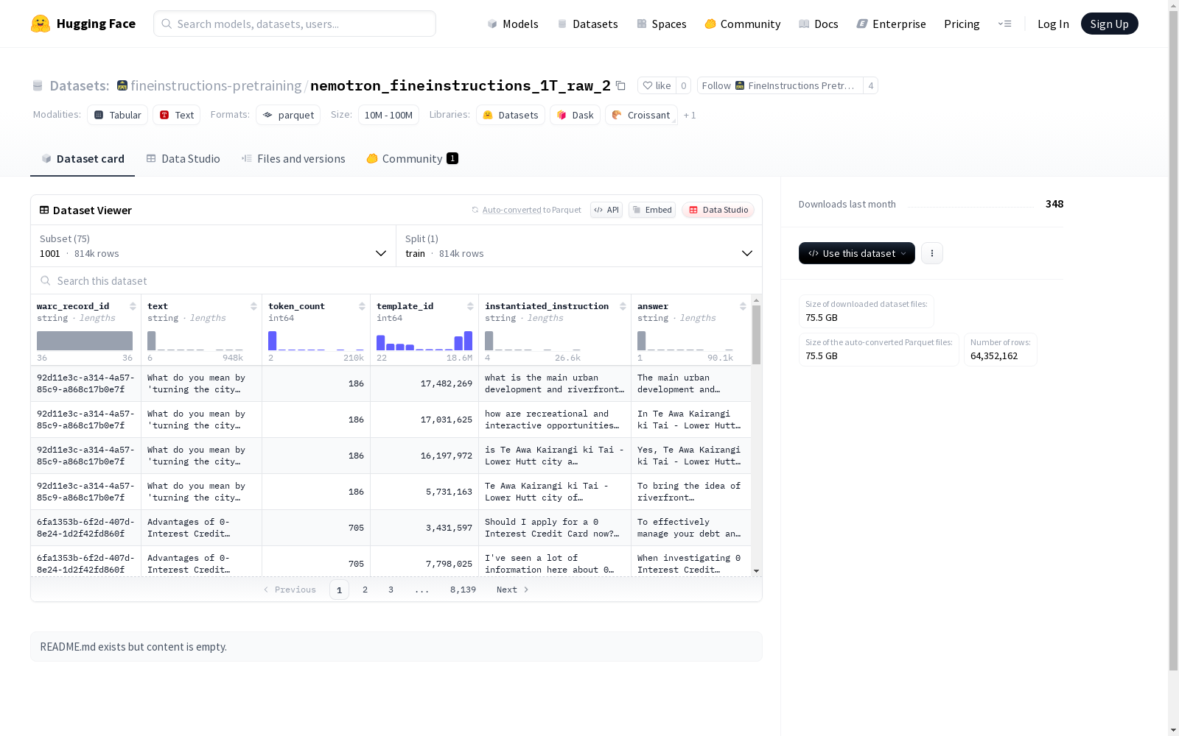Click the template_id histogram chart
This screenshot has height=736, width=1179.
424,341
